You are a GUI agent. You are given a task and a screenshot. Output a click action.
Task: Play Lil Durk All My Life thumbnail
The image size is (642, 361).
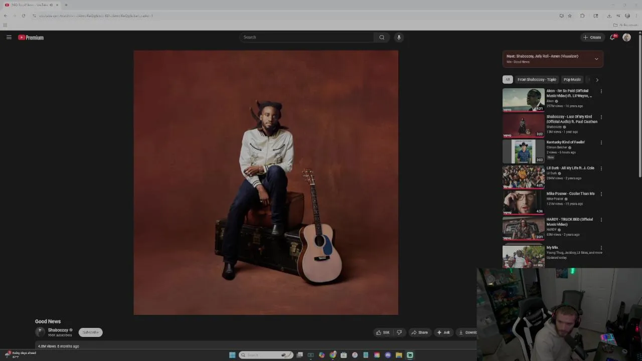tap(523, 177)
